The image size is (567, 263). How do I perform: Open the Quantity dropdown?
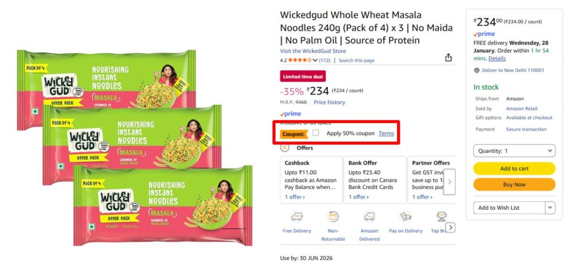point(514,151)
